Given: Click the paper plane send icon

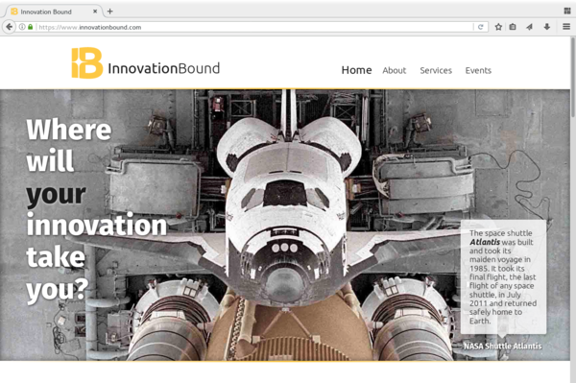Looking at the screenshot, I should (529, 27).
